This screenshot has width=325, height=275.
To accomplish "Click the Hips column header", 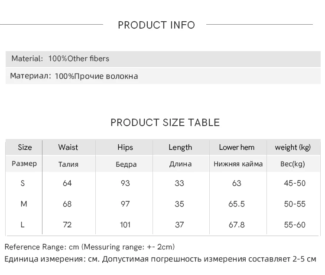I will coord(125,147).
